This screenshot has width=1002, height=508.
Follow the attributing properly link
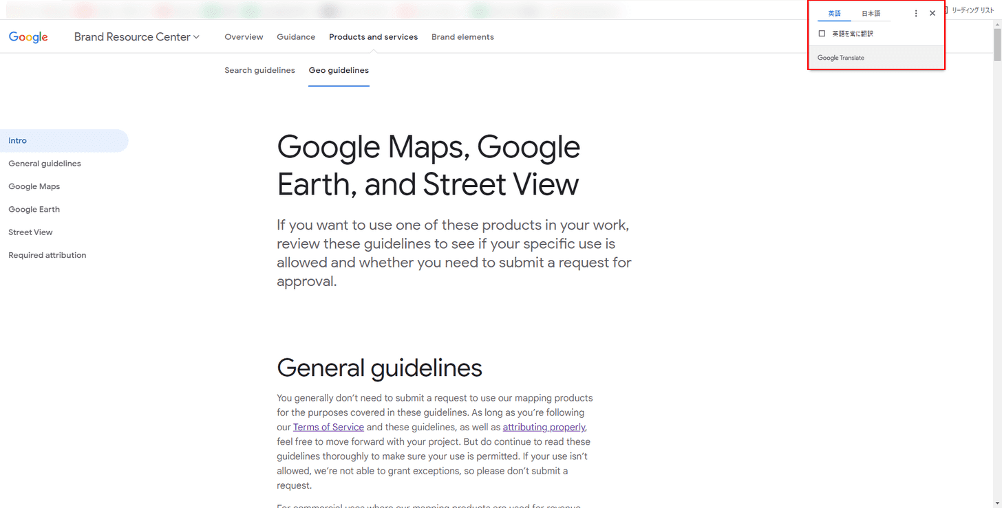[x=544, y=428]
